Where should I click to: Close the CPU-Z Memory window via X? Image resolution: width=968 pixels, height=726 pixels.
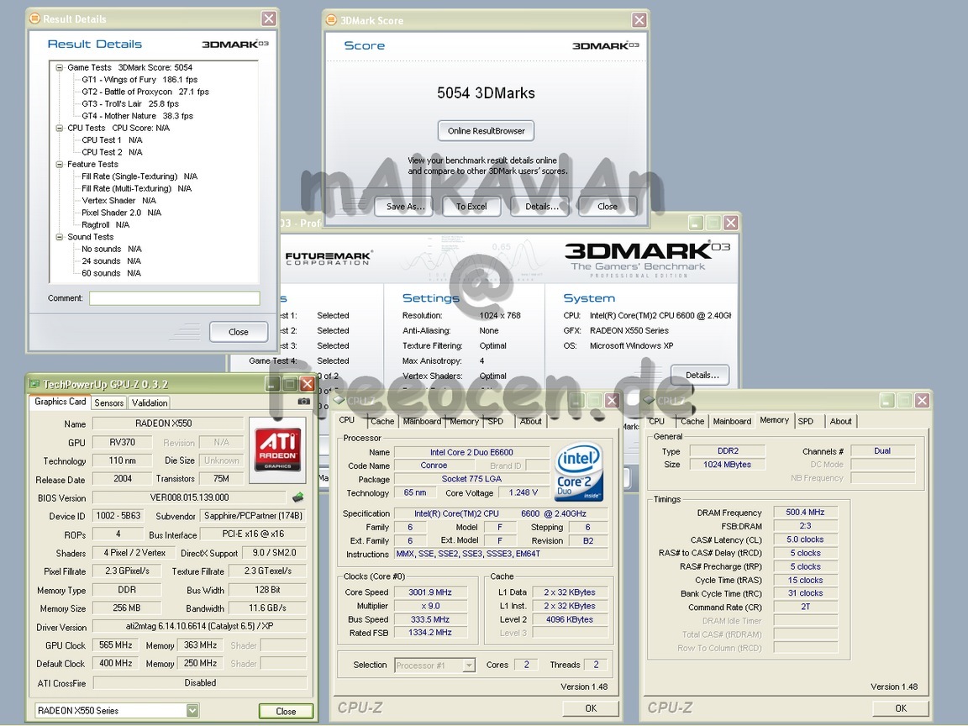click(x=922, y=401)
